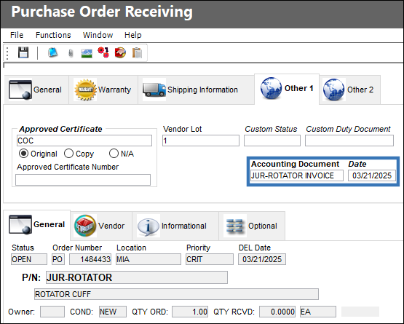Switch to the upper General tab
Viewport: 404px width, 324px height.
pos(36,90)
